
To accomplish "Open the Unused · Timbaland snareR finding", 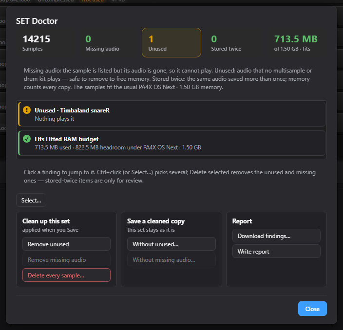I will [x=171, y=114].
